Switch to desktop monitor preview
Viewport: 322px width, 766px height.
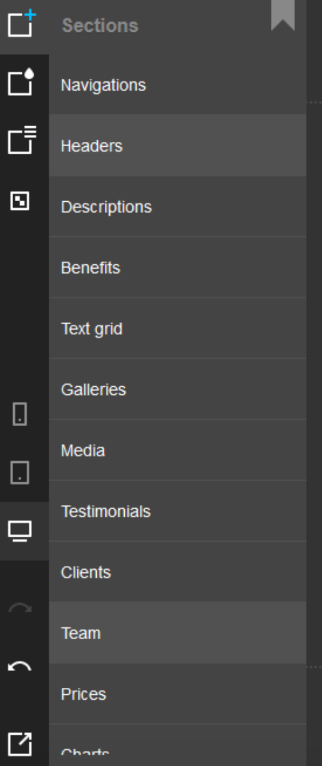pyautogui.click(x=20, y=531)
